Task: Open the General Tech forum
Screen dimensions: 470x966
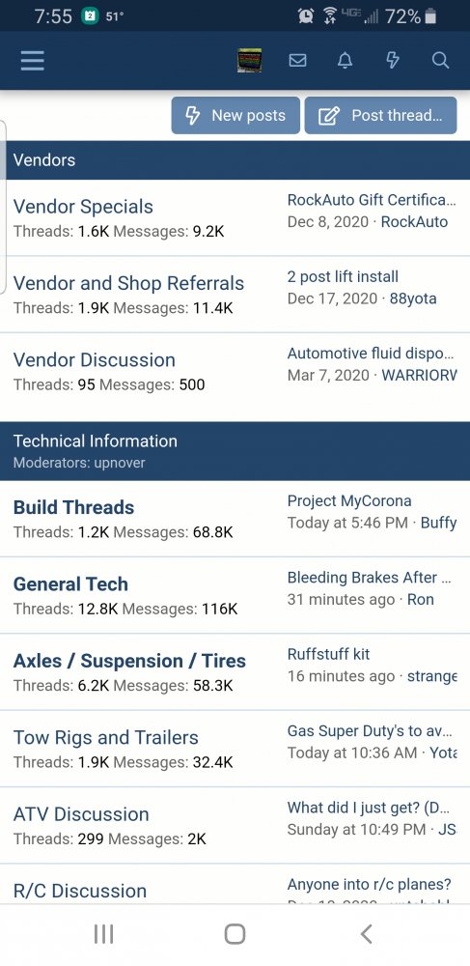Action: (70, 583)
